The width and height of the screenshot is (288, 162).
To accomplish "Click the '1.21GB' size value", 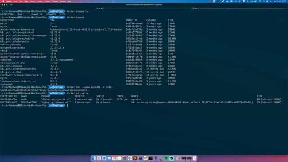I will (x=172, y=75).
